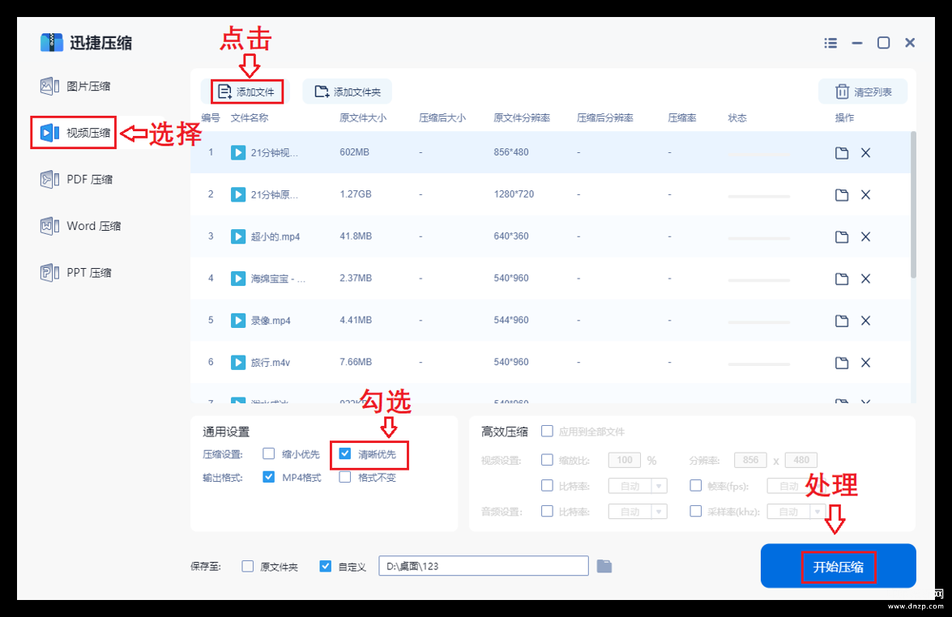Remove the 海绵宝宝 video from the list
Image resolution: width=952 pixels, height=617 pixels.
click(x=866, y=279)
